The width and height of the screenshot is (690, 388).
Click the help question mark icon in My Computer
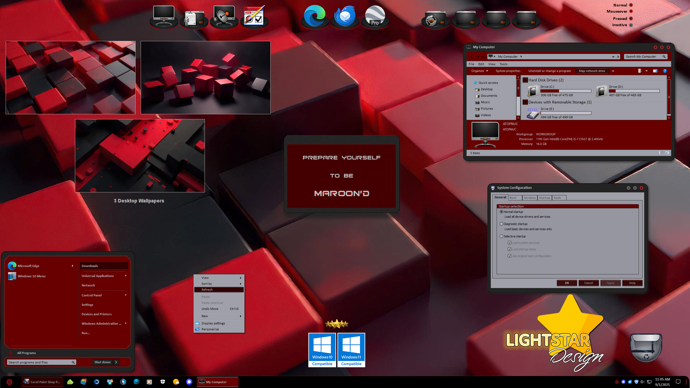tap(665, 71)
